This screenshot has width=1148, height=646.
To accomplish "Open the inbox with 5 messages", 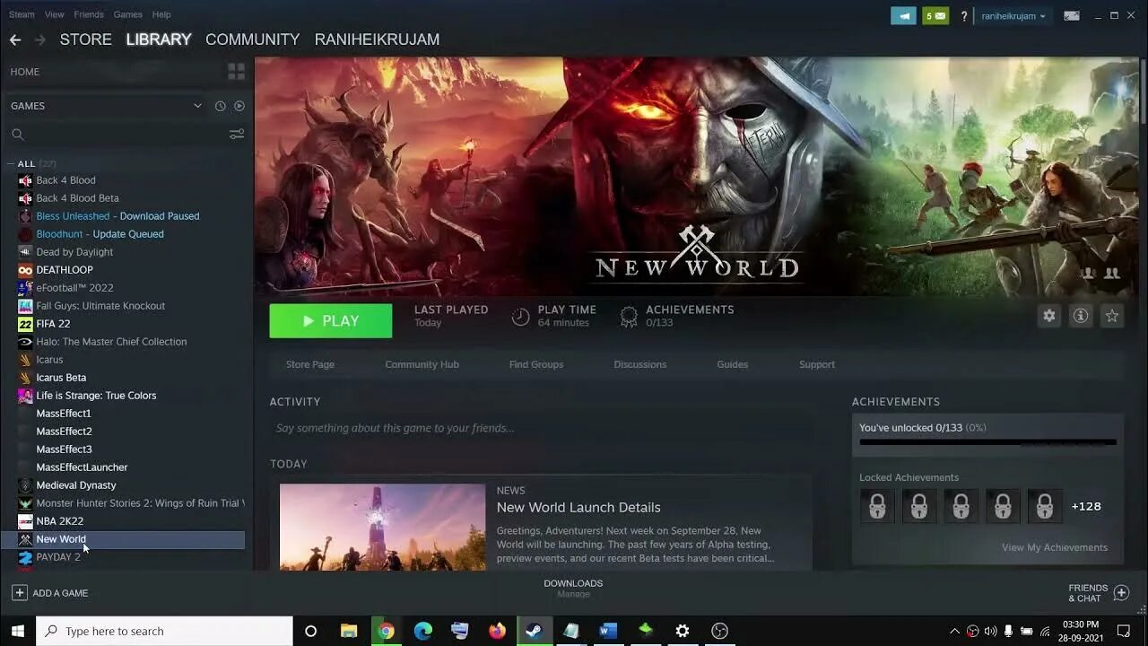I will (935, 15).
